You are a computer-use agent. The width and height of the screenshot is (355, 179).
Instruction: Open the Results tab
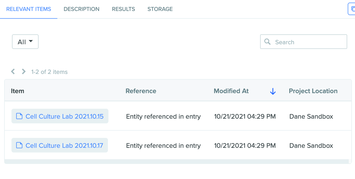tap(124, 9)
